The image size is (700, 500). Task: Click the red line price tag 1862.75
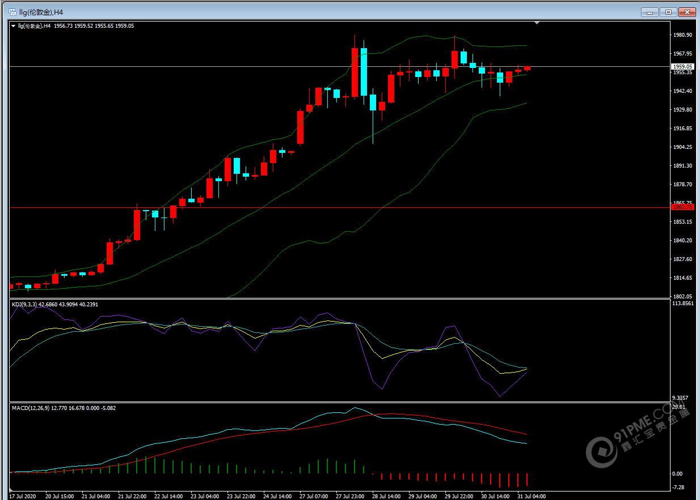682,207
